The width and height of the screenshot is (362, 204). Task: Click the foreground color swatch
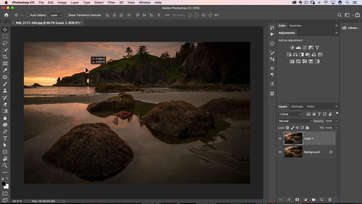(x=3, y=184)
